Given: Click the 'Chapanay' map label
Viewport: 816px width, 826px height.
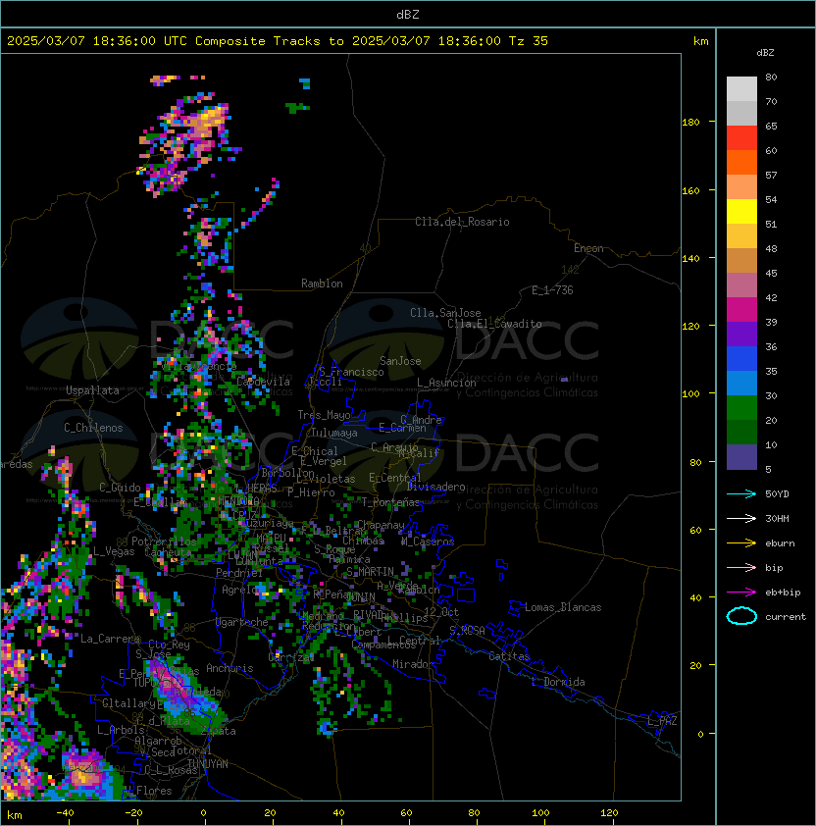Looking at the screenshot, I should point(382,525).
